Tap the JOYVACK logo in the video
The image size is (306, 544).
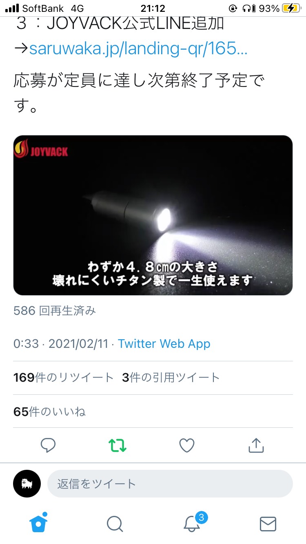pos(41,149)
